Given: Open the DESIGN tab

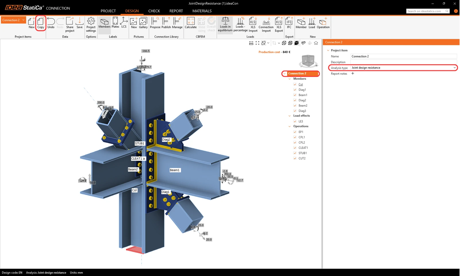Looking at the screenshot, I should tap(132, 11).
